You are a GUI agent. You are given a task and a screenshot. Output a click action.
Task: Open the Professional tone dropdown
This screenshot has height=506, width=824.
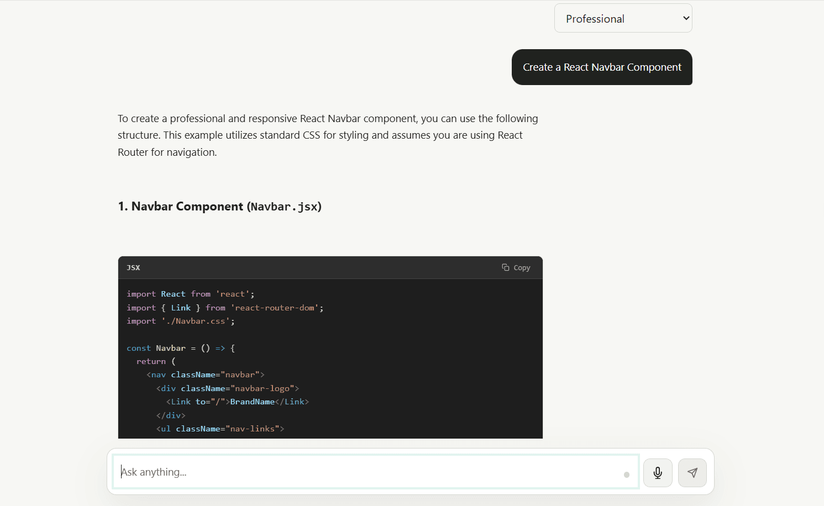point(623,18)
